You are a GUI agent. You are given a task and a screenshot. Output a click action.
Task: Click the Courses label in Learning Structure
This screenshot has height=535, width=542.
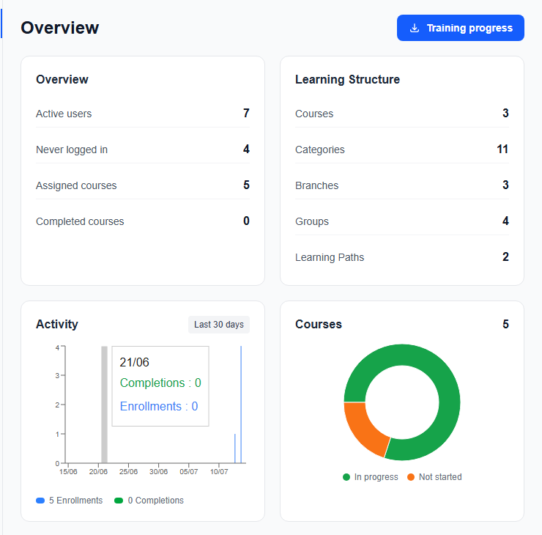314,114
